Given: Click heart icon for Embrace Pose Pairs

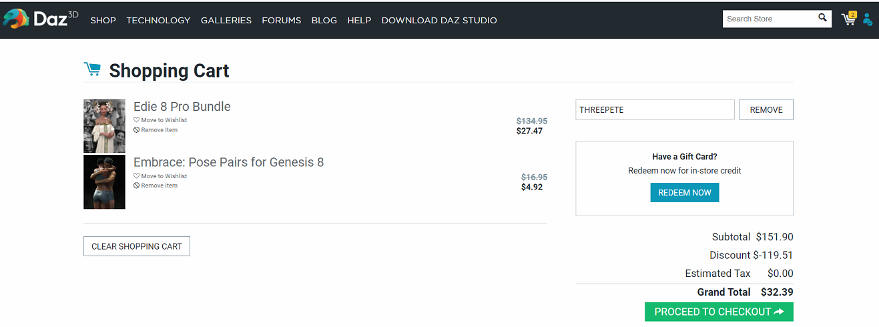Looking at the screenshot, I should 137,176.
